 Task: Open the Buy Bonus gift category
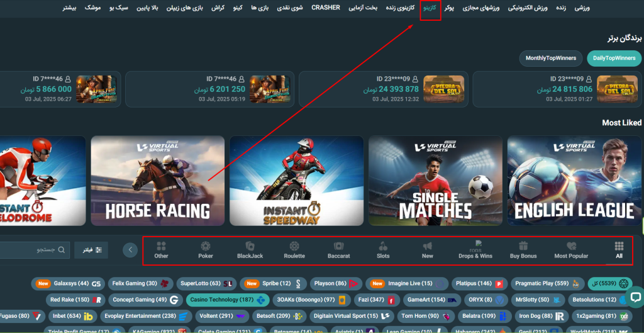[x=523, y=251]
